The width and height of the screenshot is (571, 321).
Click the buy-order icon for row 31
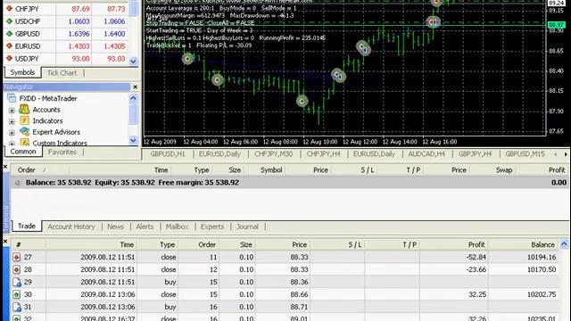coord(16,307)
